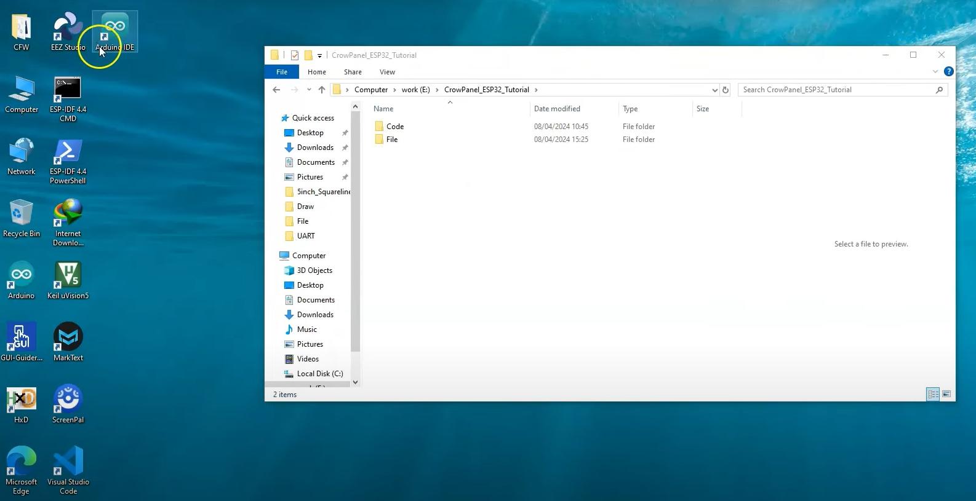Open the File ribbon tab
976x501 pixels.
pyautogui.click(x=282, y=72)
